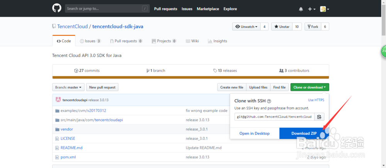Click the pom.xml file icon
The width and height of the screenshot is (386, 168).
tap(57, 157)
